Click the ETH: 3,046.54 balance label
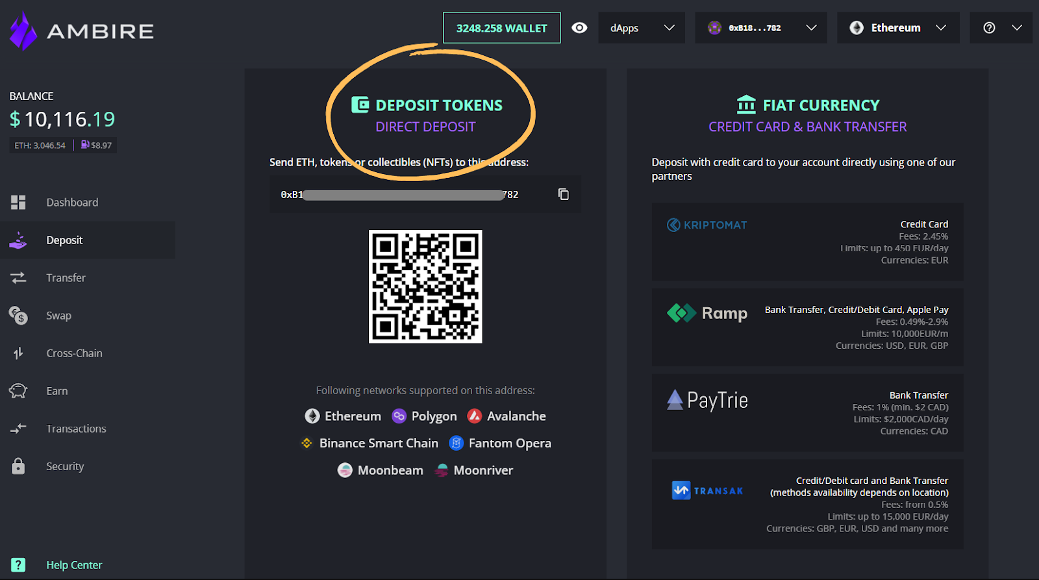 pyautogui.click(x=40, y=145)
